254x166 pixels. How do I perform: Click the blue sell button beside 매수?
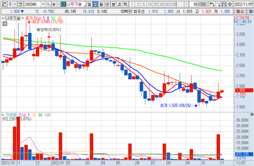[x=250, y=12]
